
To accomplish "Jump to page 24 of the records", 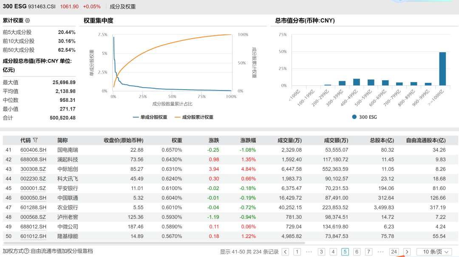I will (x=394, y=252).
